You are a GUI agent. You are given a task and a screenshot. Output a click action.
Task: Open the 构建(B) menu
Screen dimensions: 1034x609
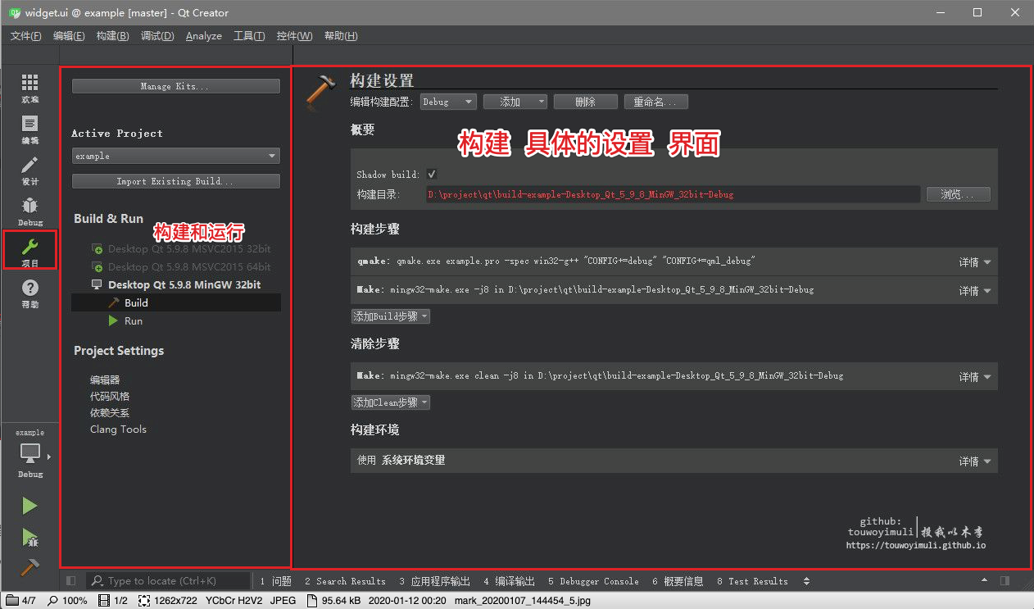112,36
